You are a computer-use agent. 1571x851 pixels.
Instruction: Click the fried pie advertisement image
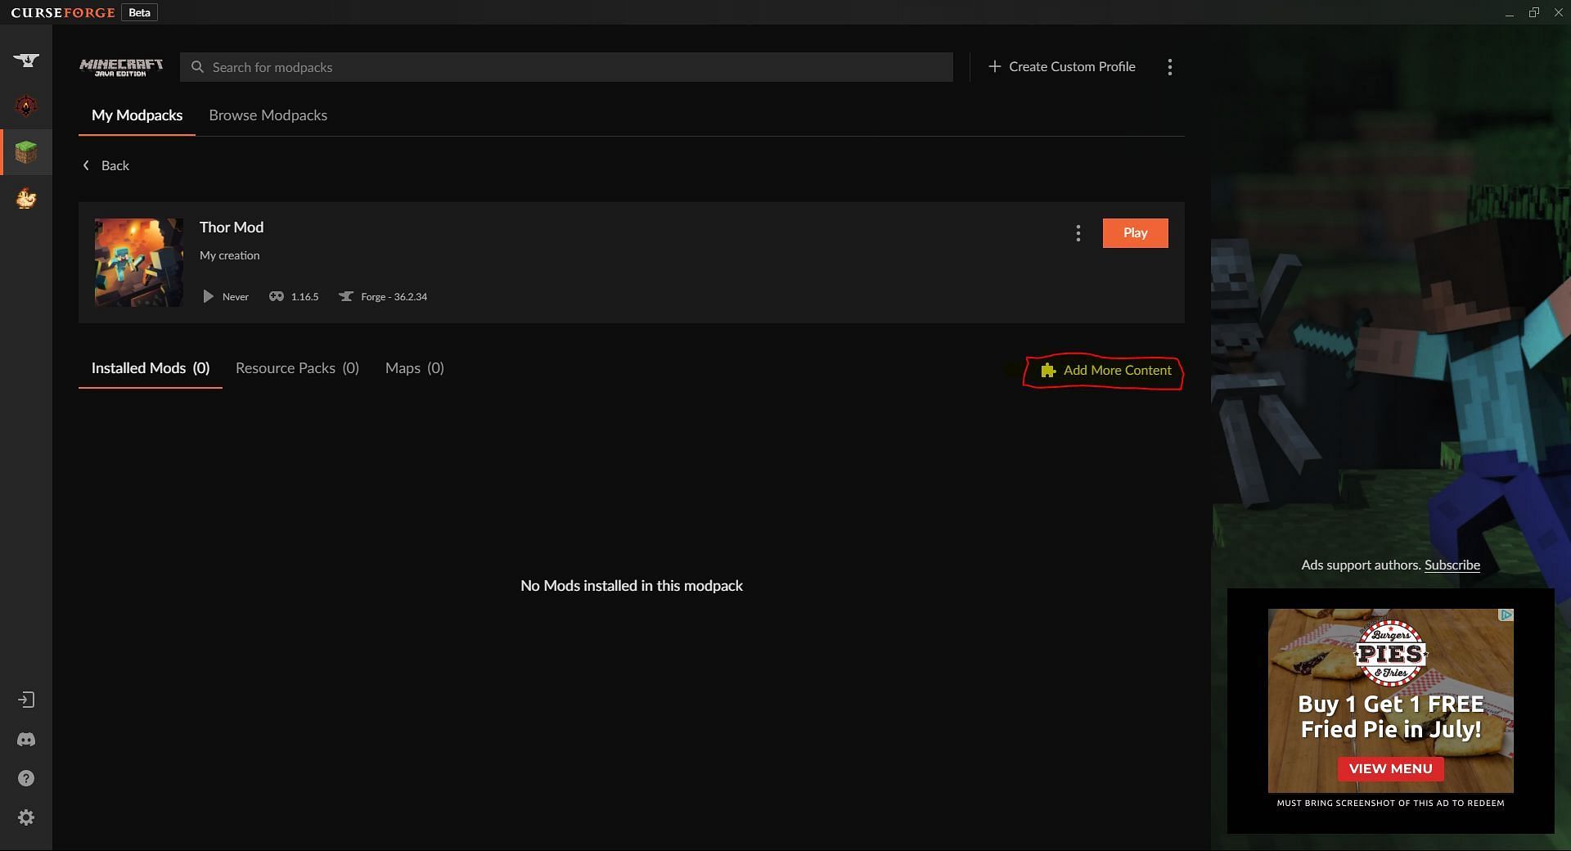(1391, 700)
